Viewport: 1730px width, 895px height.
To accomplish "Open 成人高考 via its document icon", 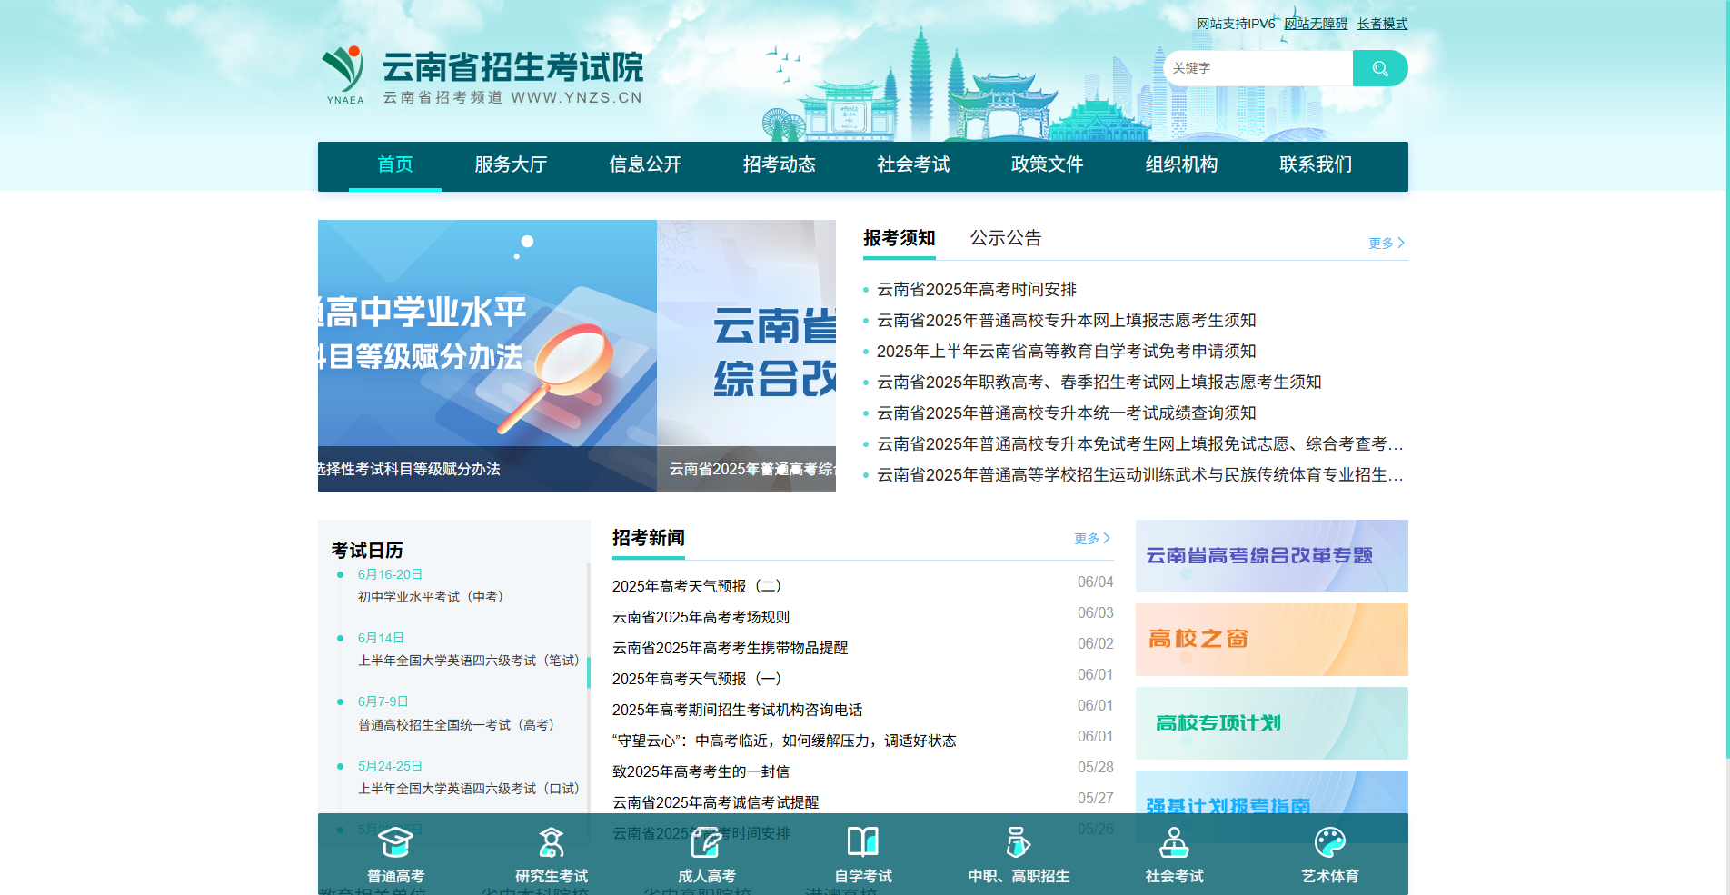I will [x=706, y=843].
